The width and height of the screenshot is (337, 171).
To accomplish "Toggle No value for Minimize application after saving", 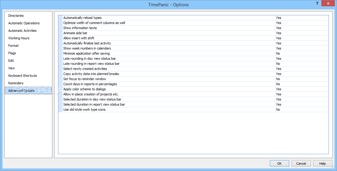I will pyautogui.click(x=302, y=53).
